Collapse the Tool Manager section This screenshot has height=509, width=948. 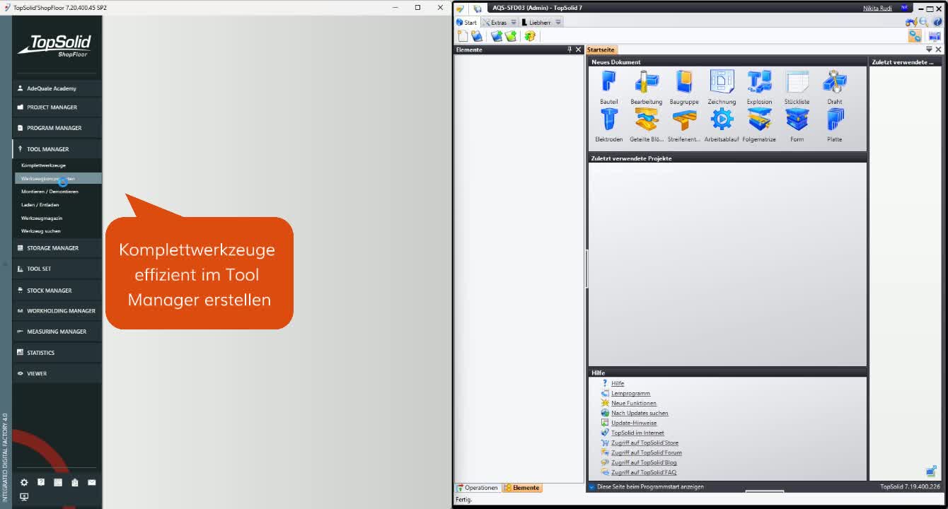[x=57, y=149]
